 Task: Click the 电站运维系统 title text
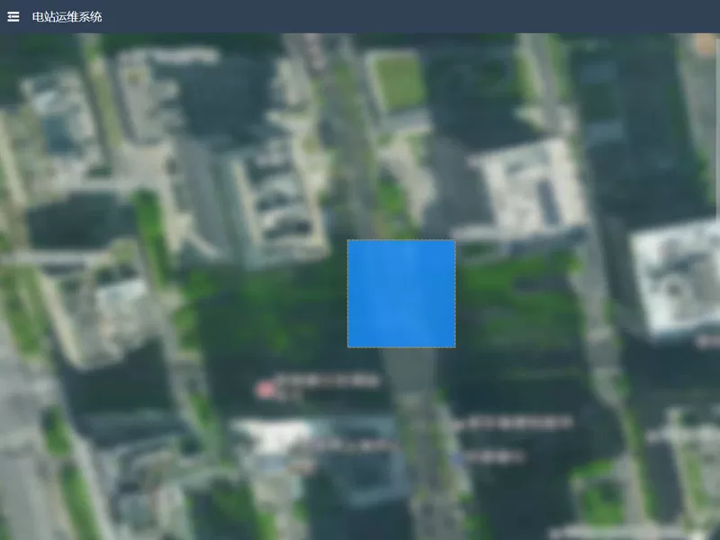tap(67, 17)
